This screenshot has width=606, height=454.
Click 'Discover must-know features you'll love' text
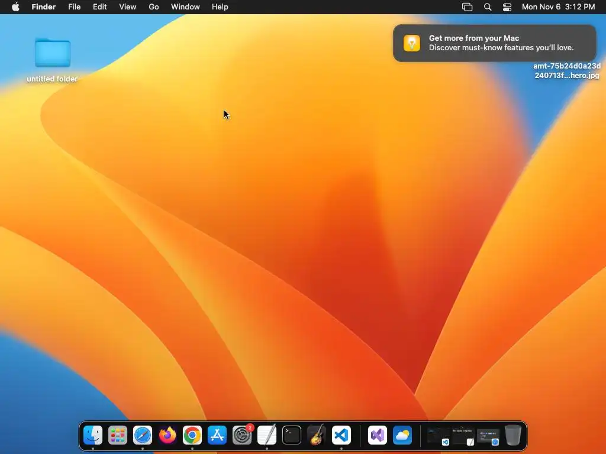tap(501, 48)
